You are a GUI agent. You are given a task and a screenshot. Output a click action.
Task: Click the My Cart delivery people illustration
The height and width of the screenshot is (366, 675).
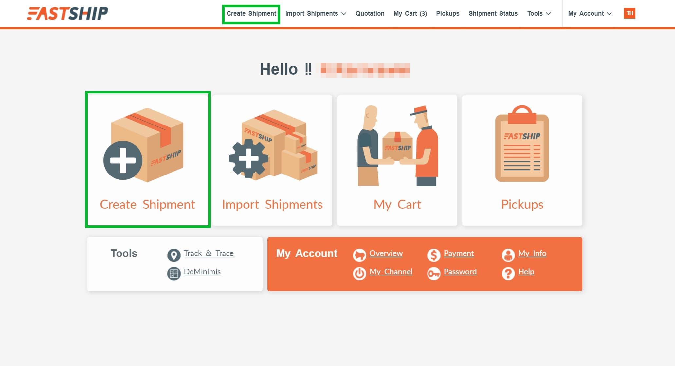[x=397, y=145]
